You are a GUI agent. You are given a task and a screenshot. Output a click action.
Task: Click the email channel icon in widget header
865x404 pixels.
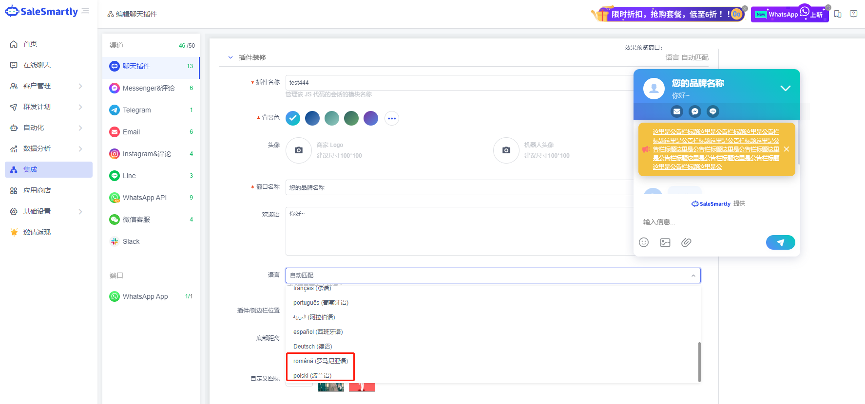point(677,111)
